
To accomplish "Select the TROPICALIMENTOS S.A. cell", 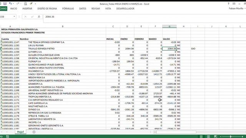I will pos(63,97).
